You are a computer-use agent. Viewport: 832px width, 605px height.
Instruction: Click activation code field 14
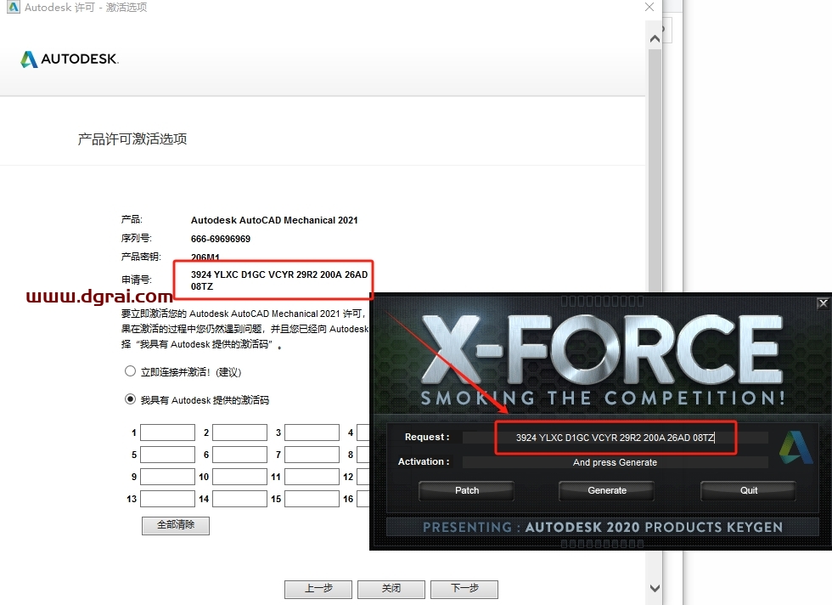(x=239, y=499)
